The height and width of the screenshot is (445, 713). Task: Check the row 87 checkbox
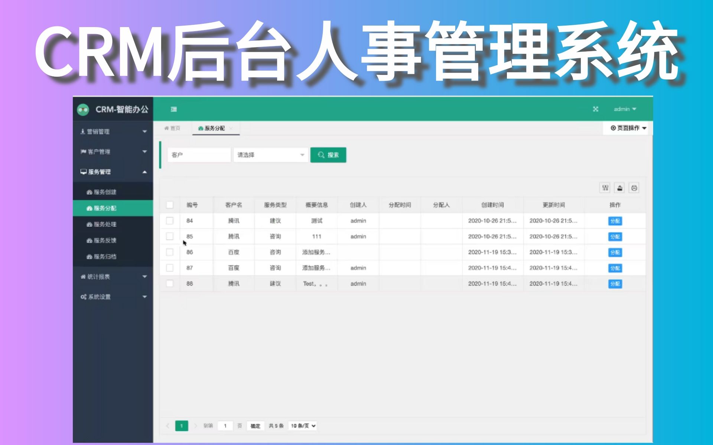[170, 268]
